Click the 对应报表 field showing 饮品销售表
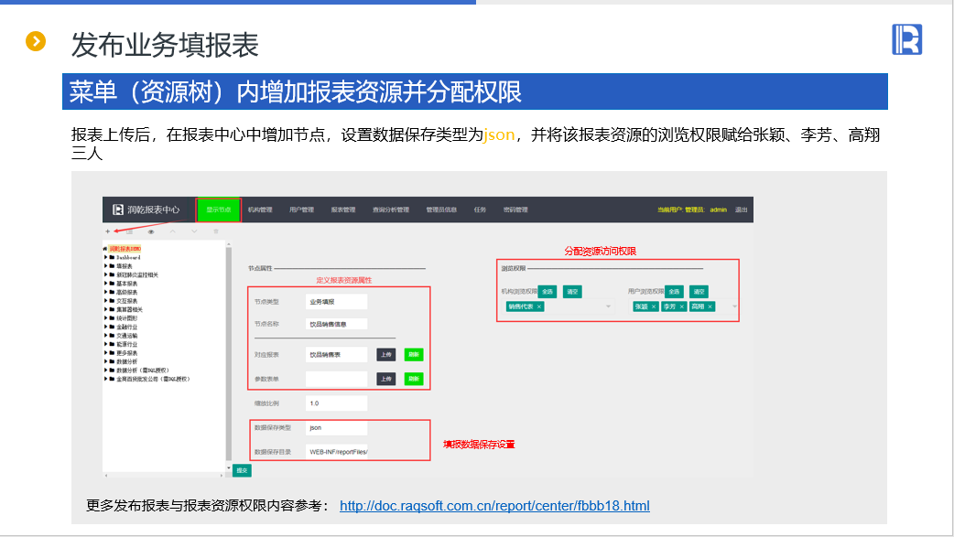954x537 pixels. click(x=336, y=355)
